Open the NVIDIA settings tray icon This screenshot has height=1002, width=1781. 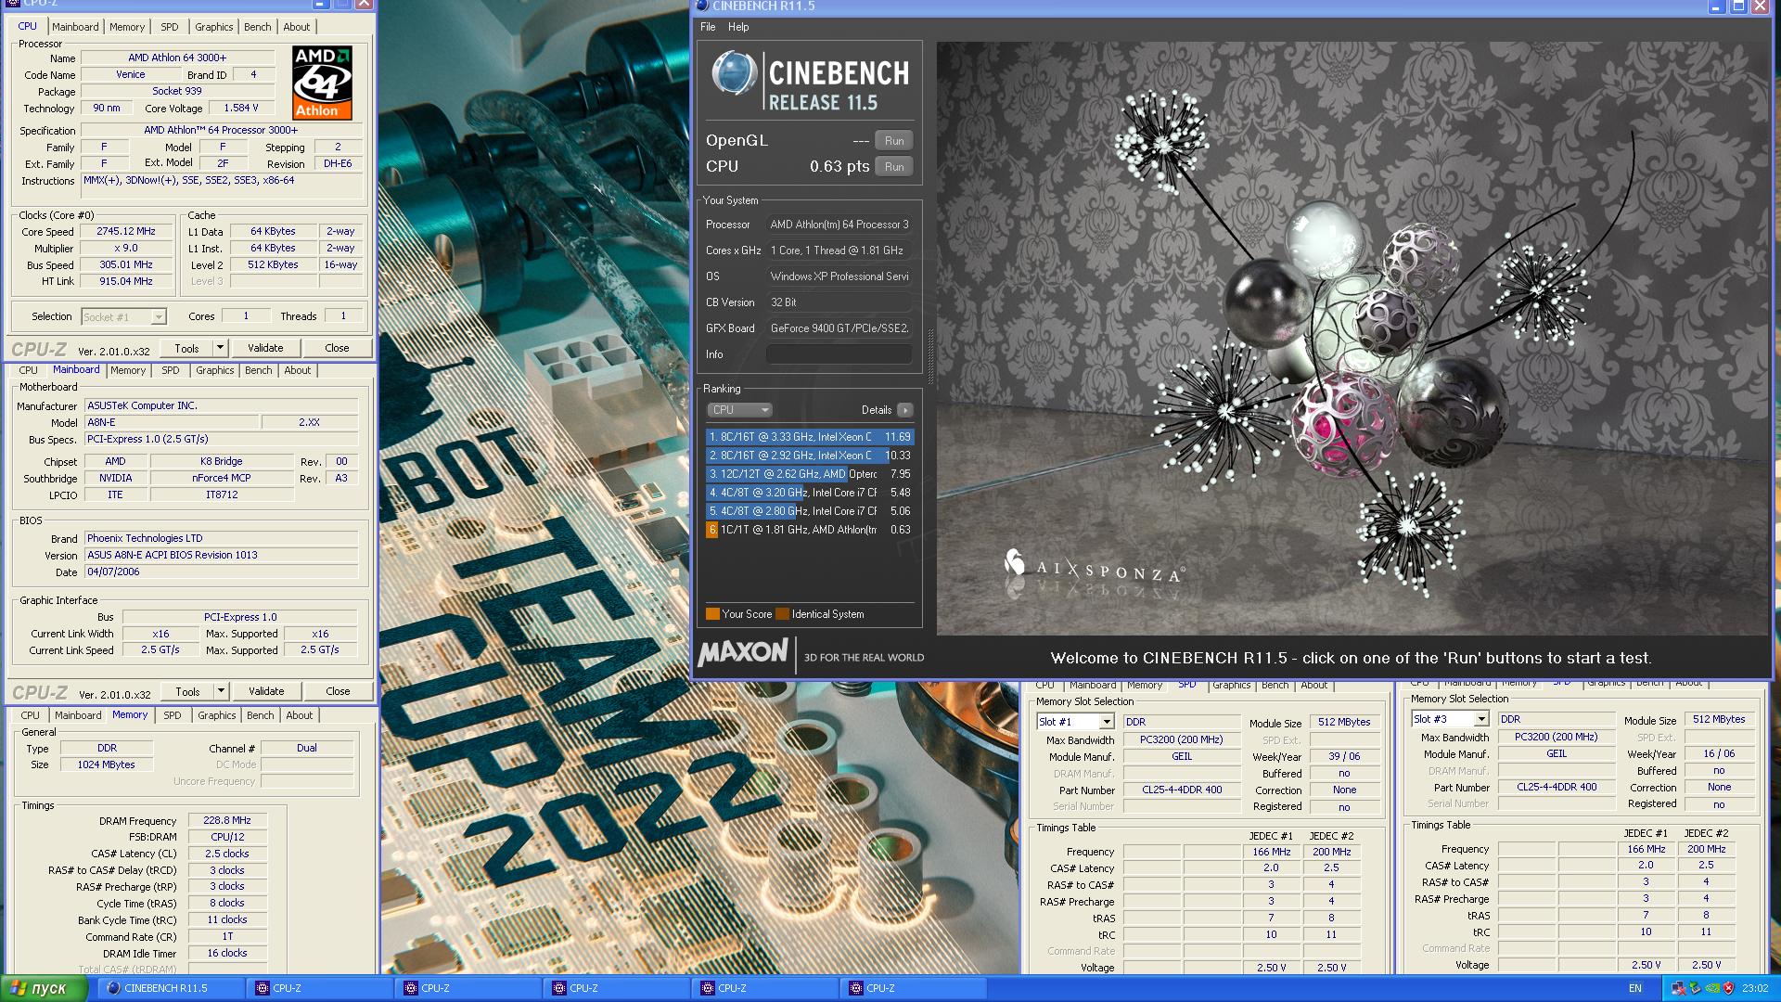pos(1712,989)
